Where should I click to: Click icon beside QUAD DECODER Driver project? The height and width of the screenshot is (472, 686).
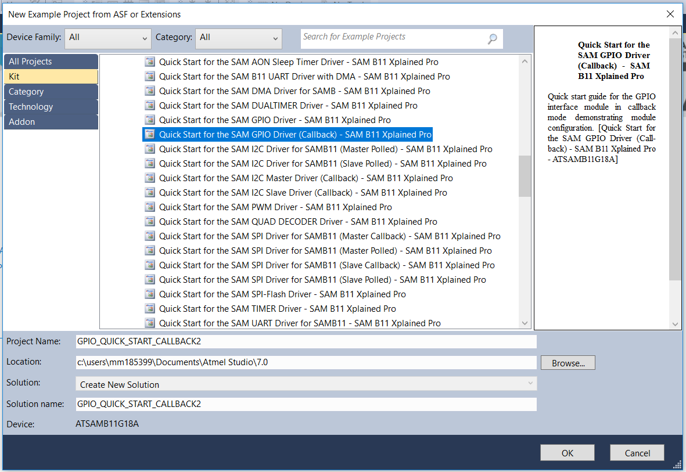[x=150, y=221]
